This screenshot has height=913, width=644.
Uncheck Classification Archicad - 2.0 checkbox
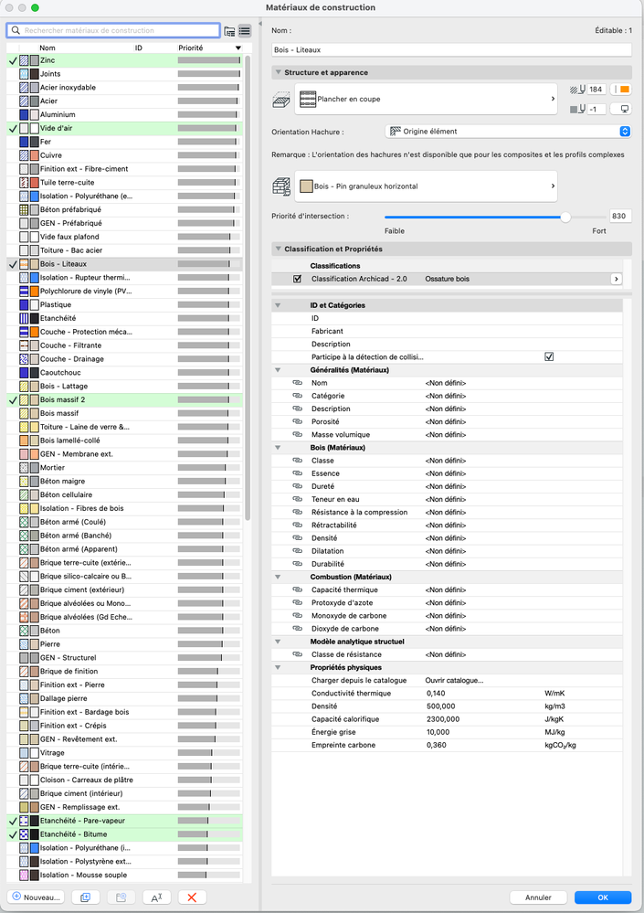click(297, 279)
